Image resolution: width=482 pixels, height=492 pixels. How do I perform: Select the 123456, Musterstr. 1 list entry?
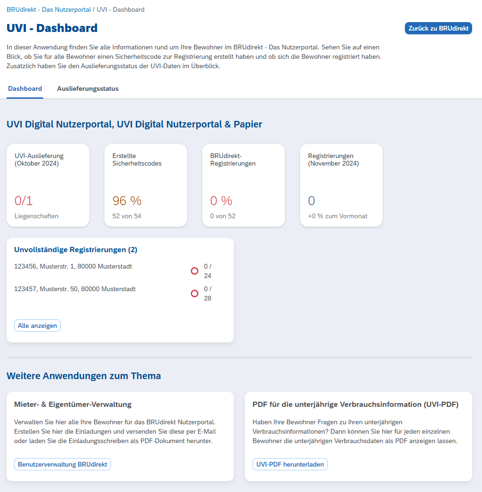pyautogui.click(x=73, y=266)
